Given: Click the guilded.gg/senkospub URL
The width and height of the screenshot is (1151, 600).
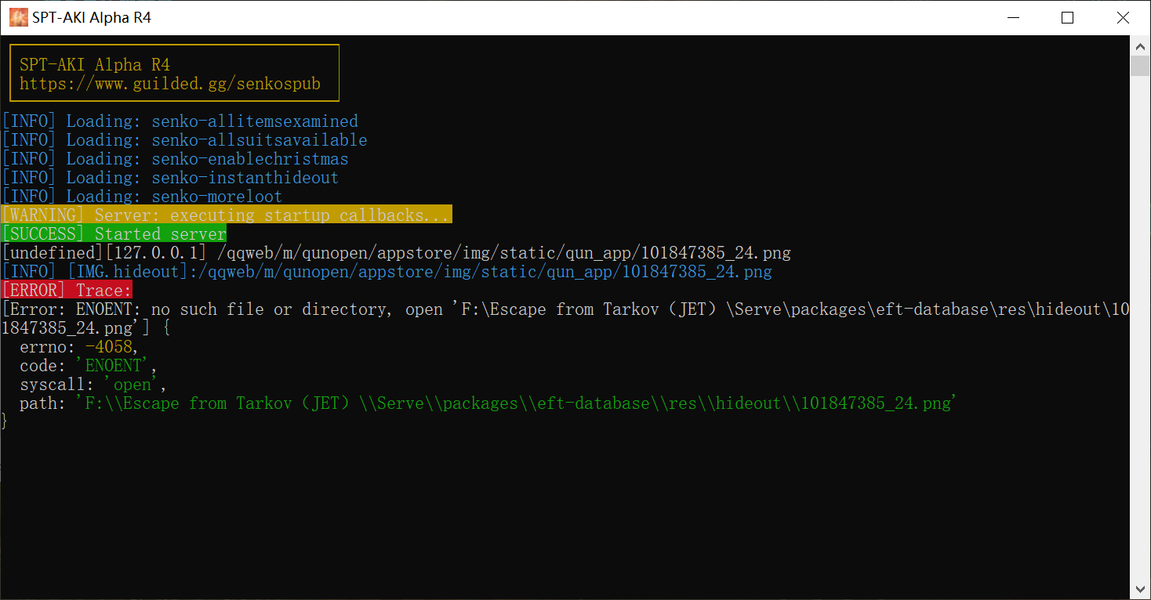Looking at the screenshot, I should coord(170,84).
